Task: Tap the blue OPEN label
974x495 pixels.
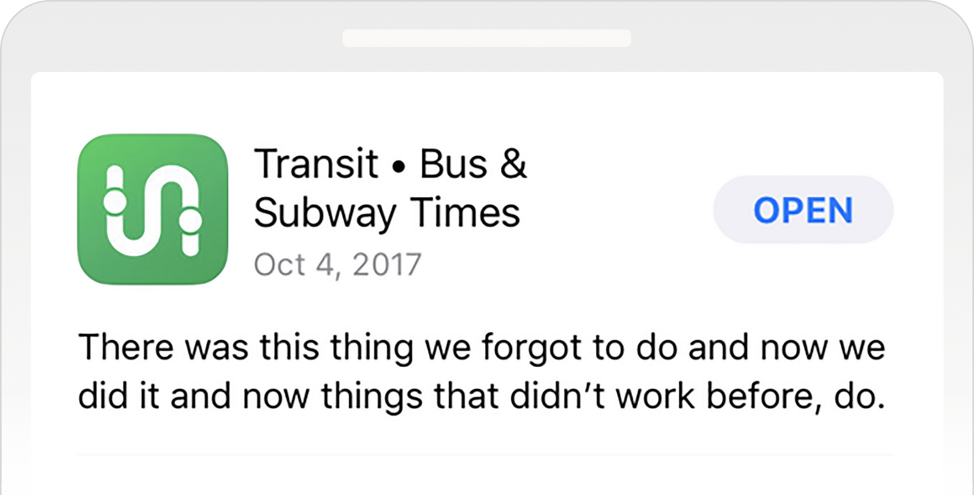Action: coord(803,210)
